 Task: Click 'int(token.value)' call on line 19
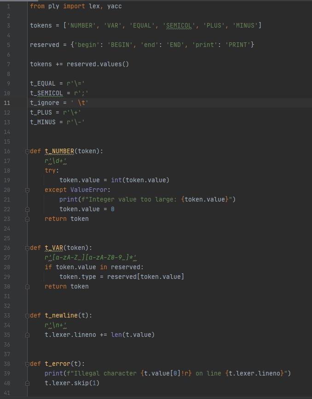coord(140,180)
